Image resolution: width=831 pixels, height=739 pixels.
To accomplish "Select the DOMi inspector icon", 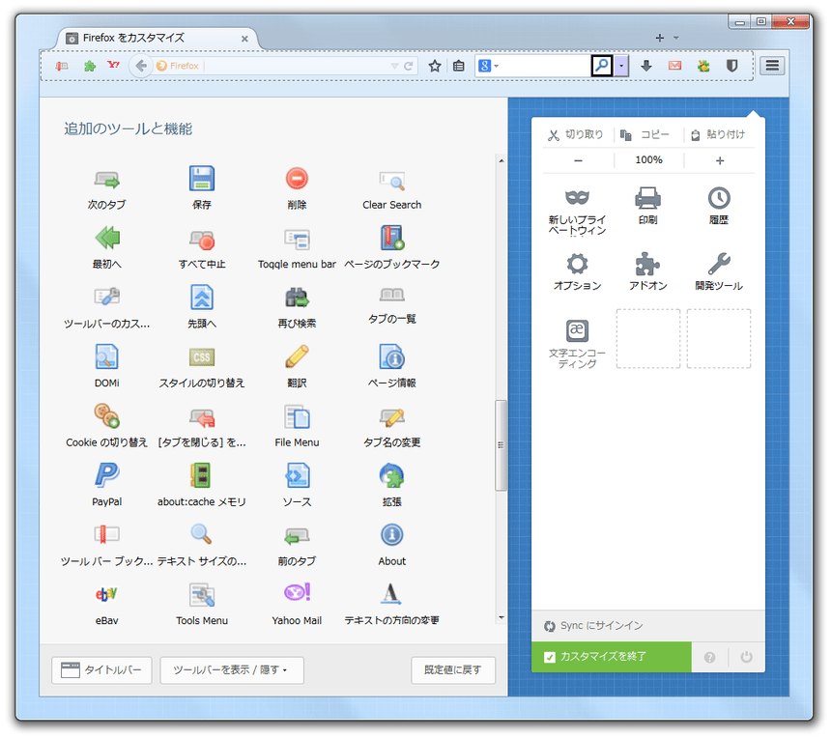I will [106, 356].
